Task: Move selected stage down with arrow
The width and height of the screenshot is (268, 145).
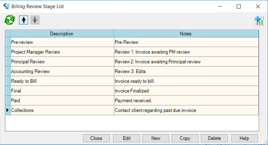Action: tap(35, 20)
